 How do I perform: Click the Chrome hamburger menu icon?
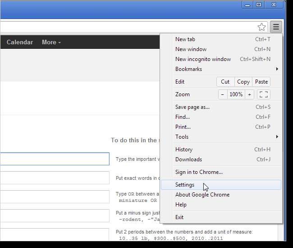coord(276,27)
